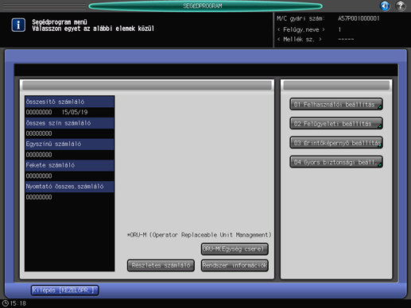
Task: Open Rendszer információk
Action: pyautogui.click(x=235, y=265)
